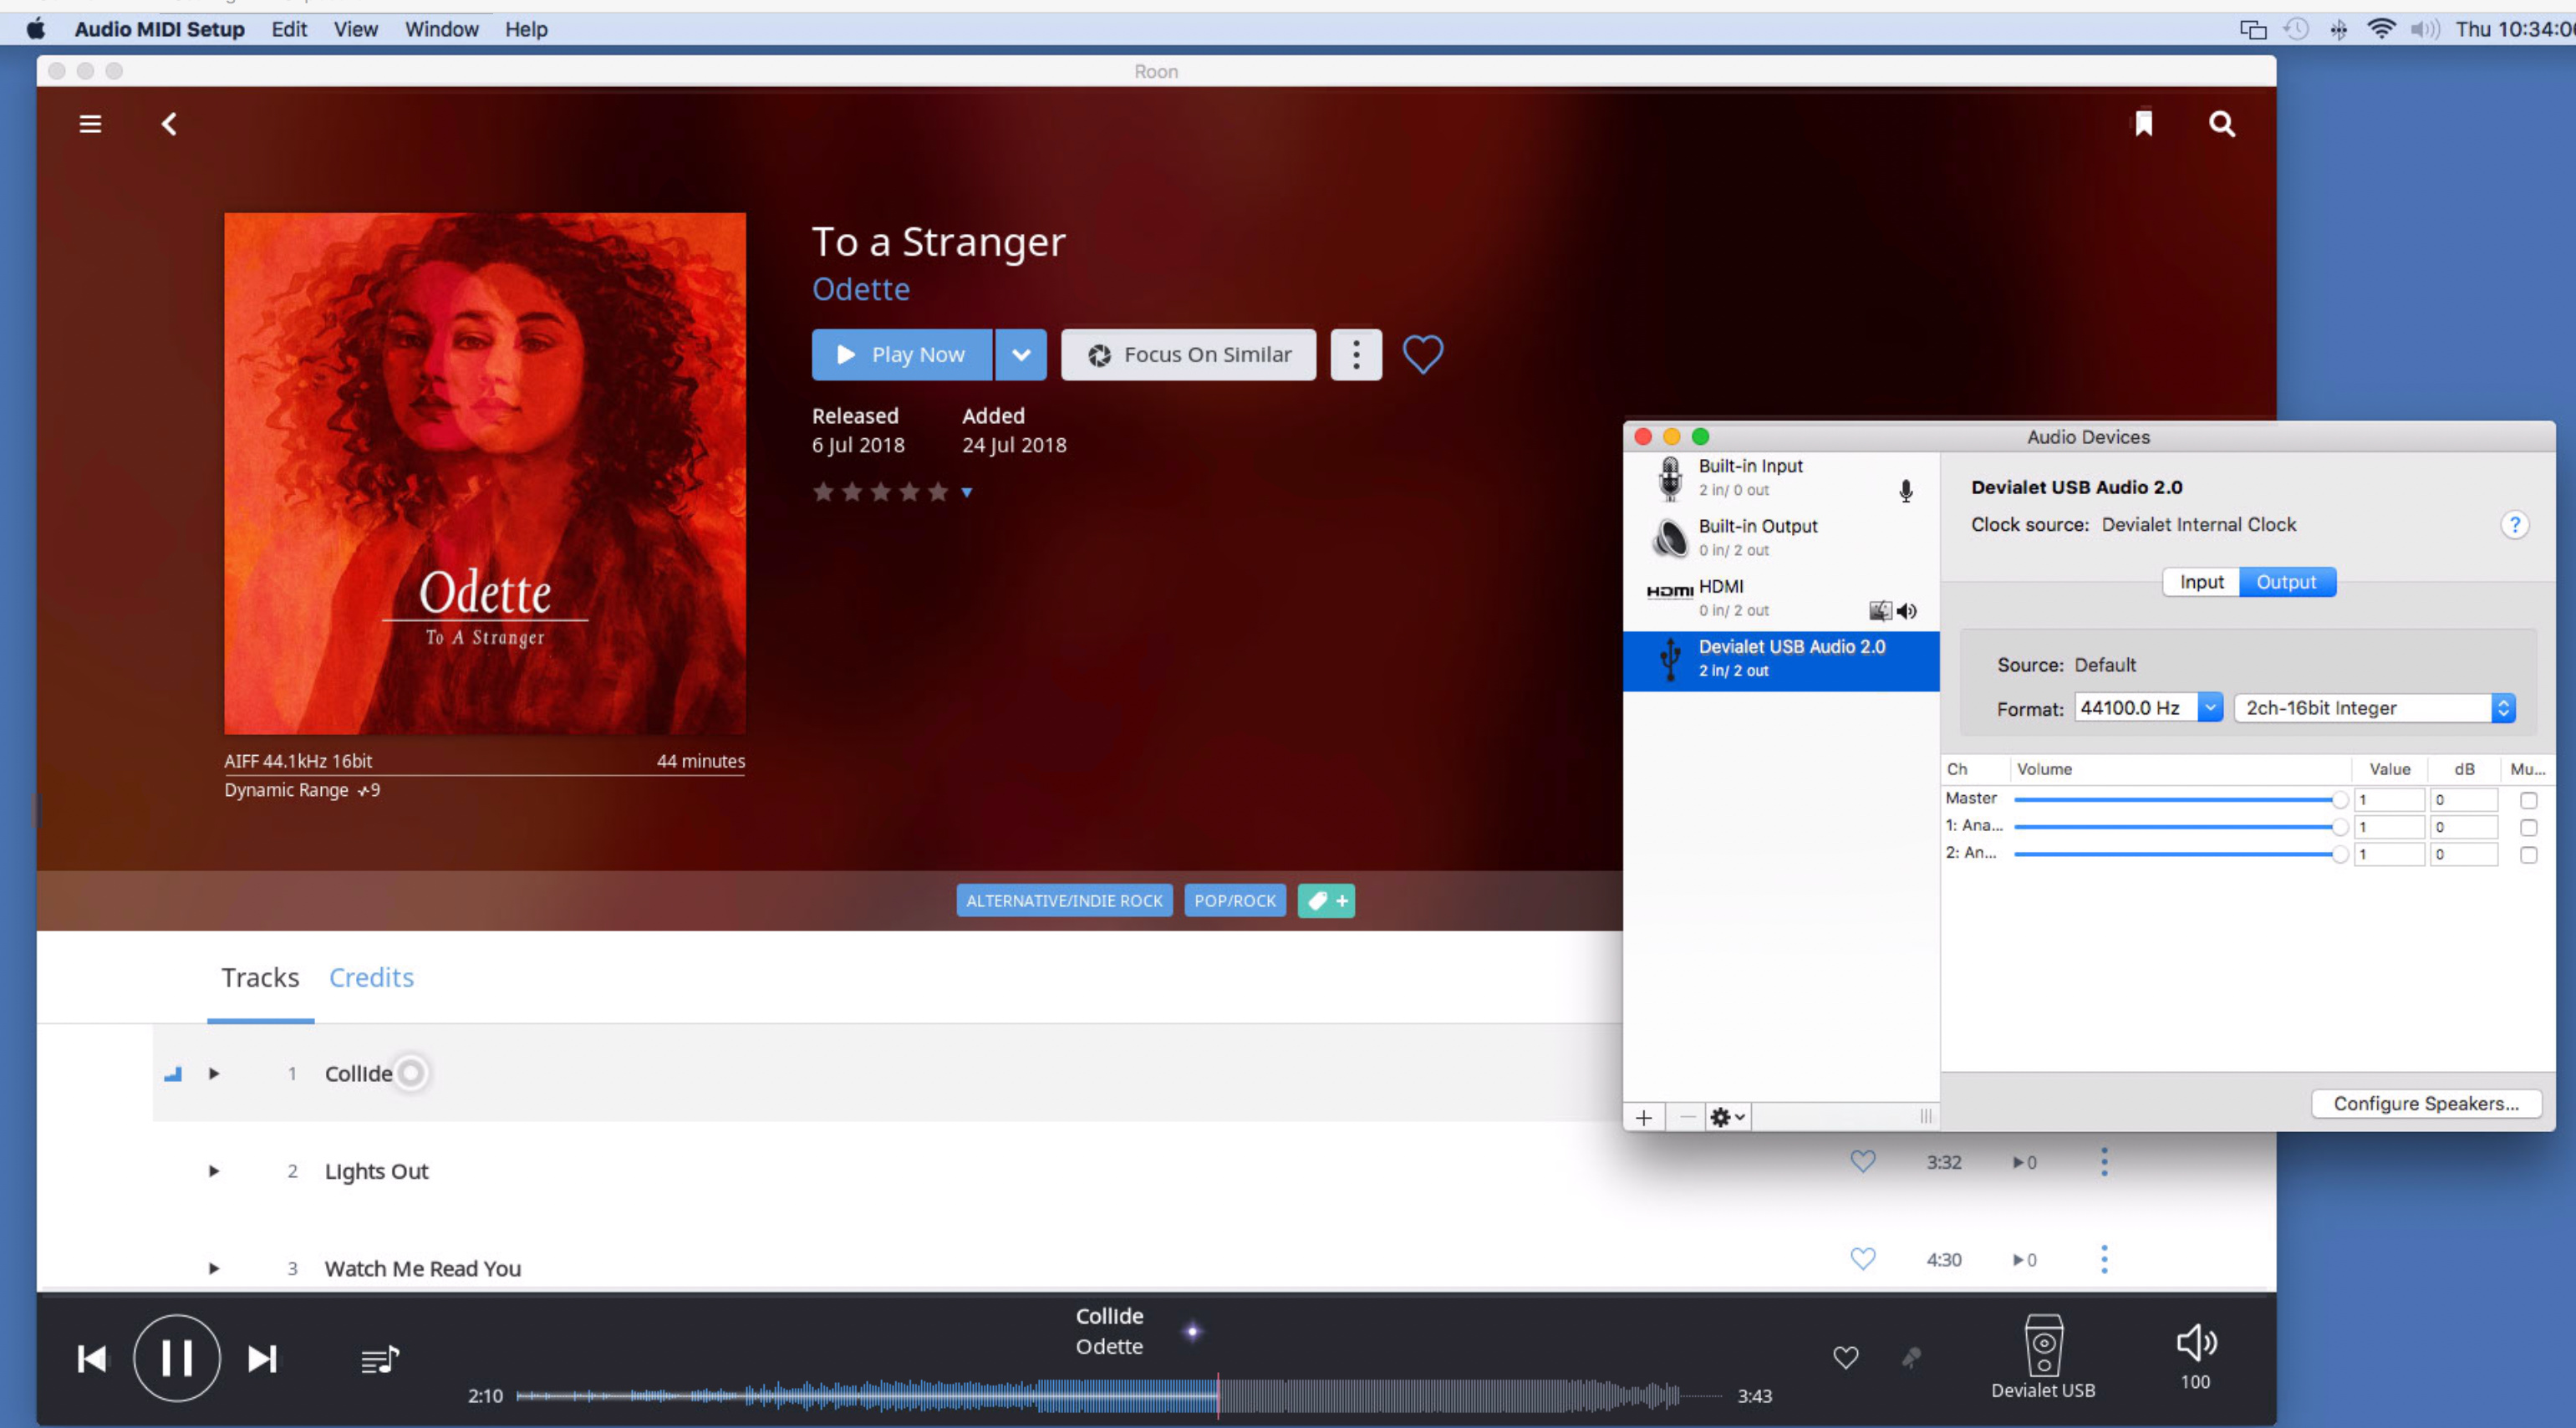
Task: Click the Odette album cover art
Action: 484,473
